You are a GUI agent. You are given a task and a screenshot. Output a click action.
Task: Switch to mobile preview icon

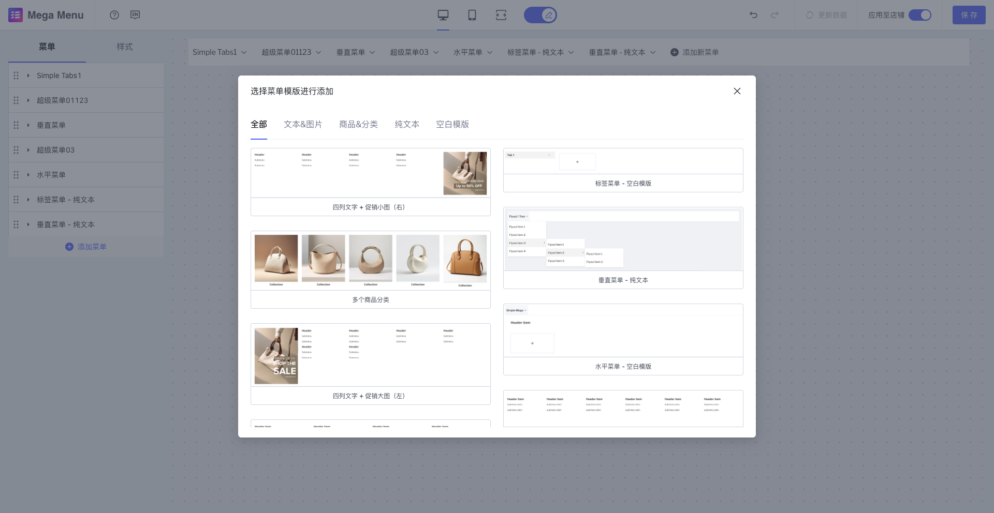click(x=472, y=15)
